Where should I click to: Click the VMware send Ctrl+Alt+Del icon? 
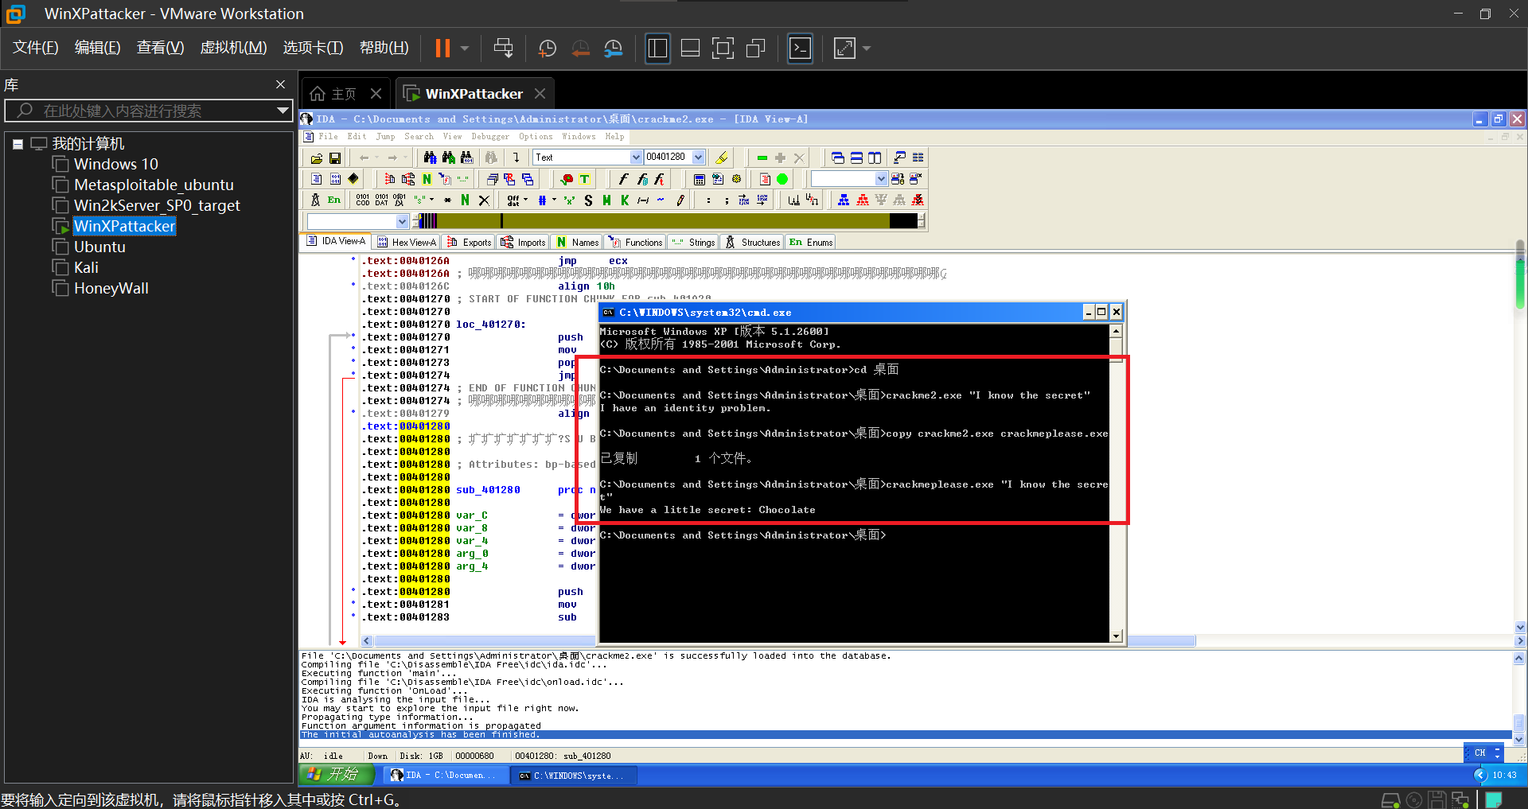click(503, 48)
